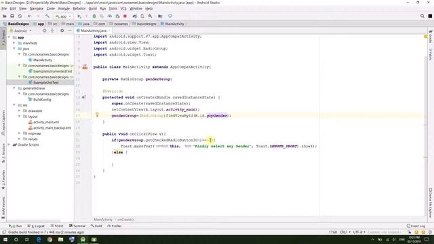This screenshot has height=244, width=434.
Task: Click the Attach debugger to process icon
Action: coord(117,16)
